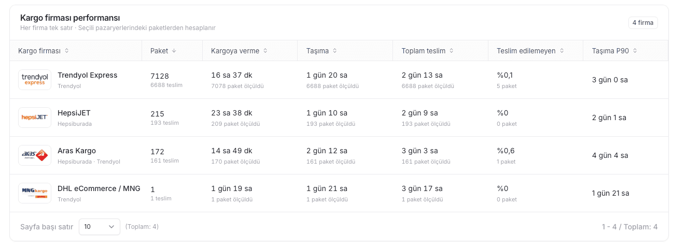Click the HepsiJET logo
The image size is (673, 248).
[35, 118]
